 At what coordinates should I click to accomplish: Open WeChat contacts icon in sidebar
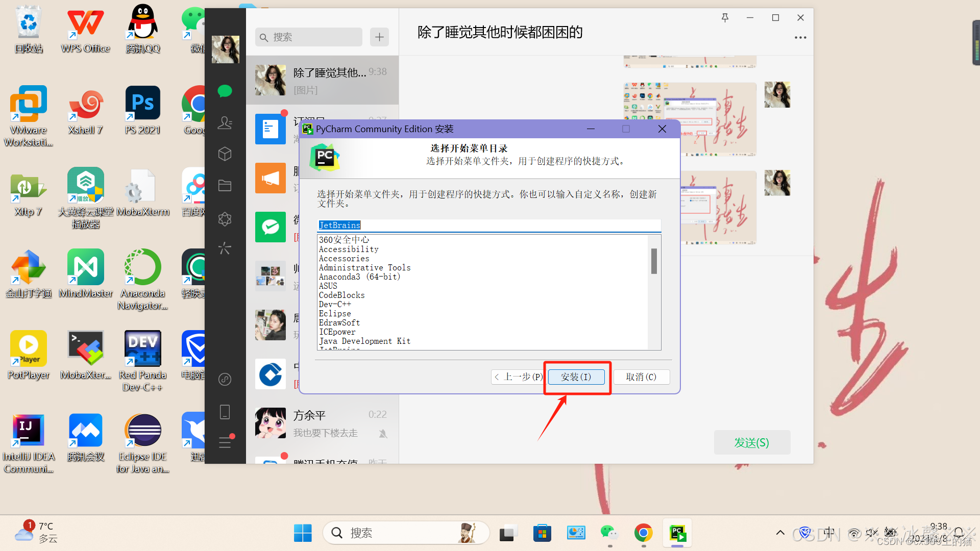pos(225,122)
